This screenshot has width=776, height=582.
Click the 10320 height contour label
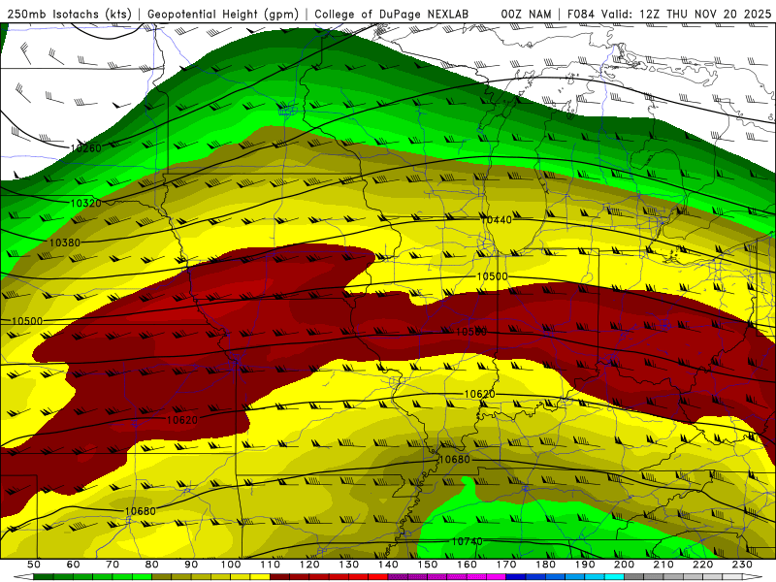pyautogui.click(x=85, y=203)
